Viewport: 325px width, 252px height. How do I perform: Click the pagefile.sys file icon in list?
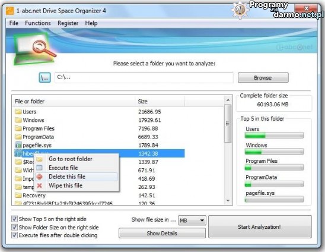[18, 145]
